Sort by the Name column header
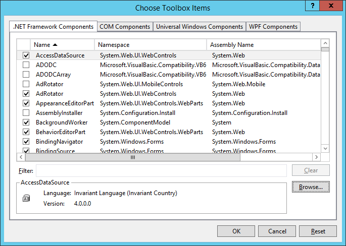 62,45
